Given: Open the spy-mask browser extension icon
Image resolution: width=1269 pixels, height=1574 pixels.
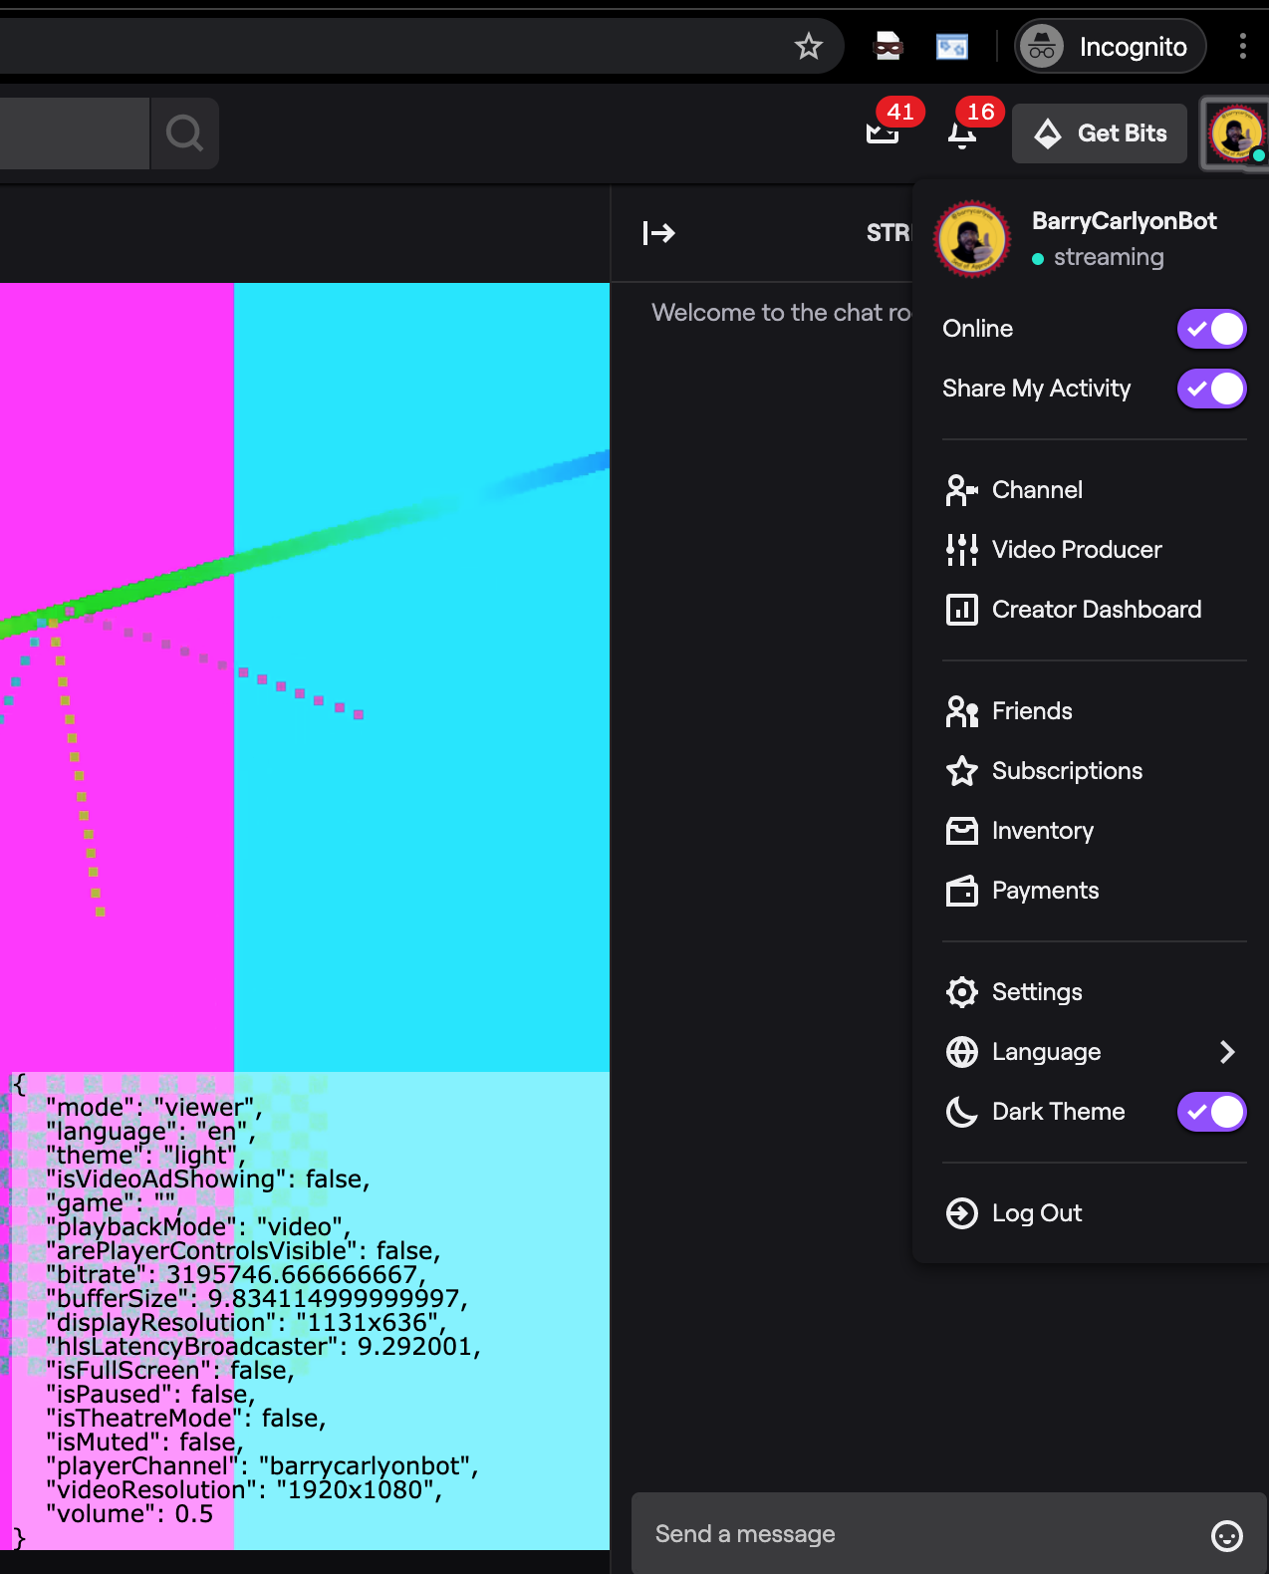Looking at the screenshot, I should point(888,46).
